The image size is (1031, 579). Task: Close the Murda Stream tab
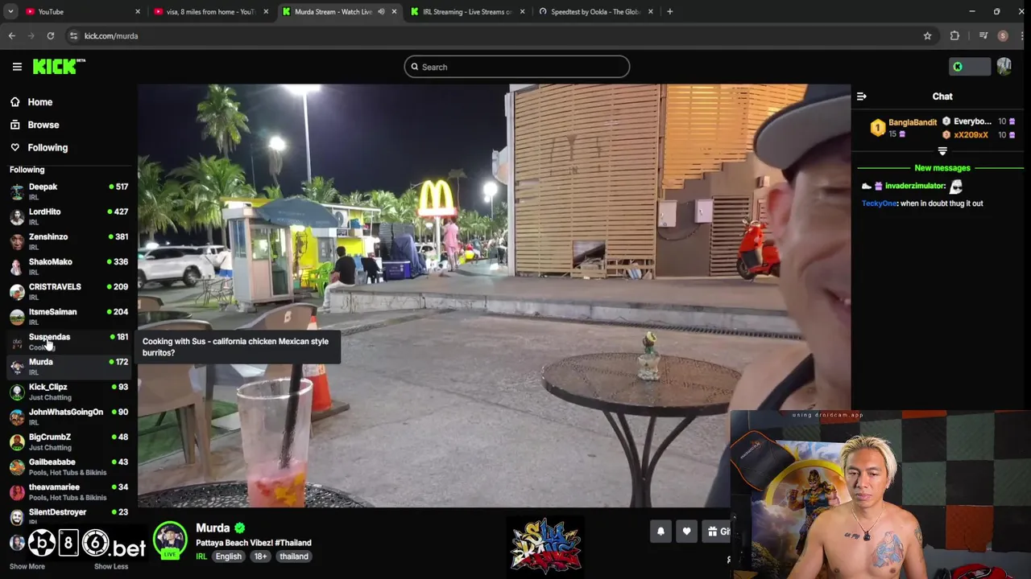[x=394, y=11]
